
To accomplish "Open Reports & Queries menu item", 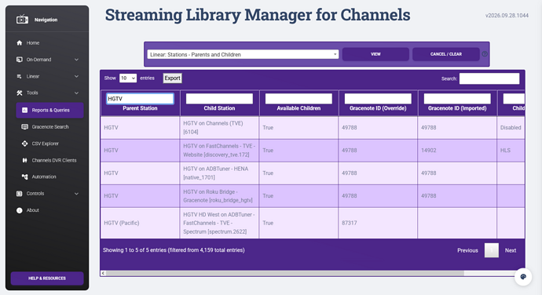I will (49, 110).
